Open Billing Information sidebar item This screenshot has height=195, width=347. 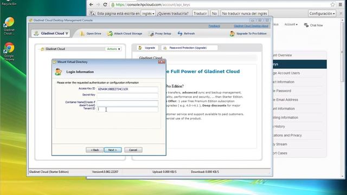(300, 118)
